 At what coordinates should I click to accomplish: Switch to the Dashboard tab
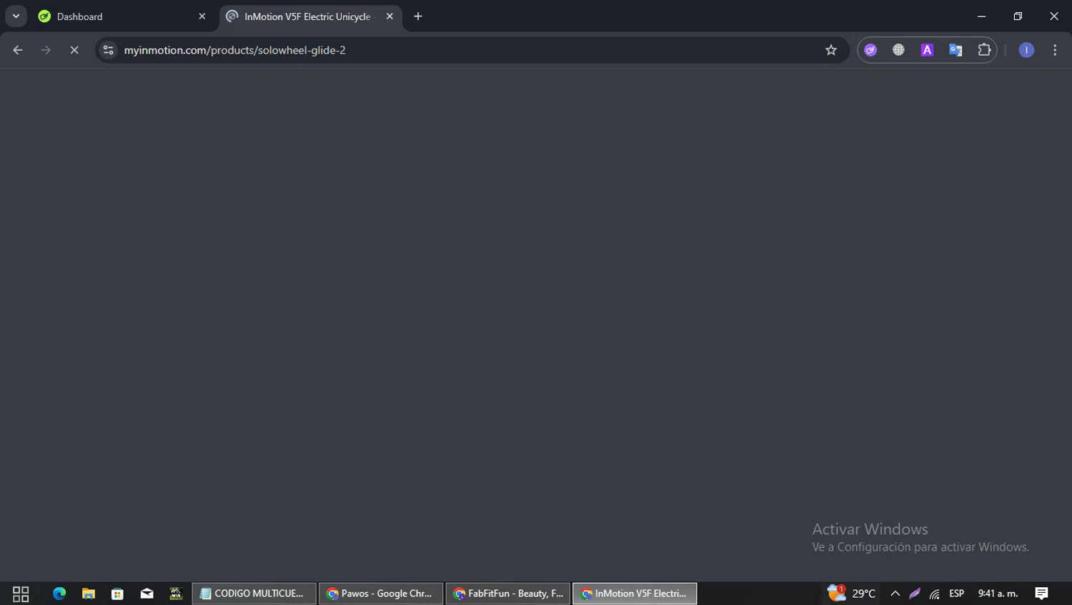122,16
